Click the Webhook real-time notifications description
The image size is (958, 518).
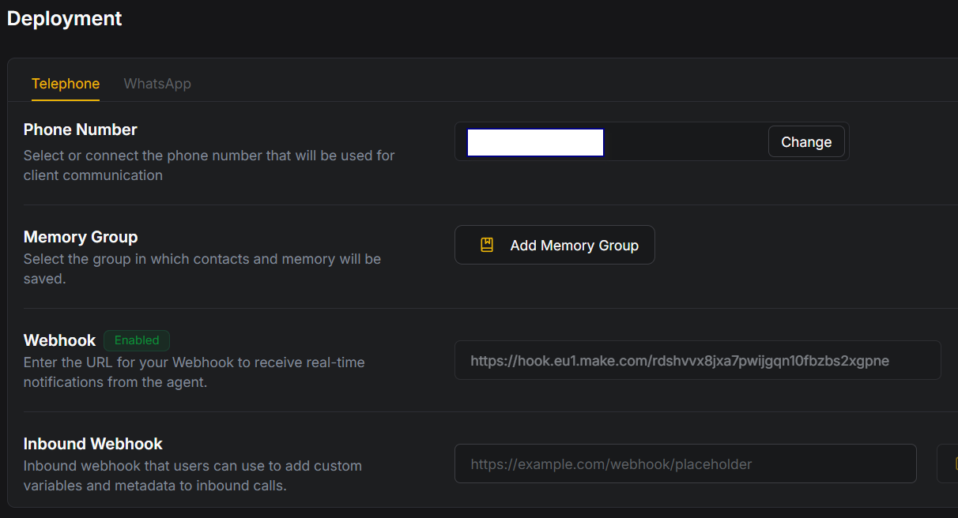(194, 372)
